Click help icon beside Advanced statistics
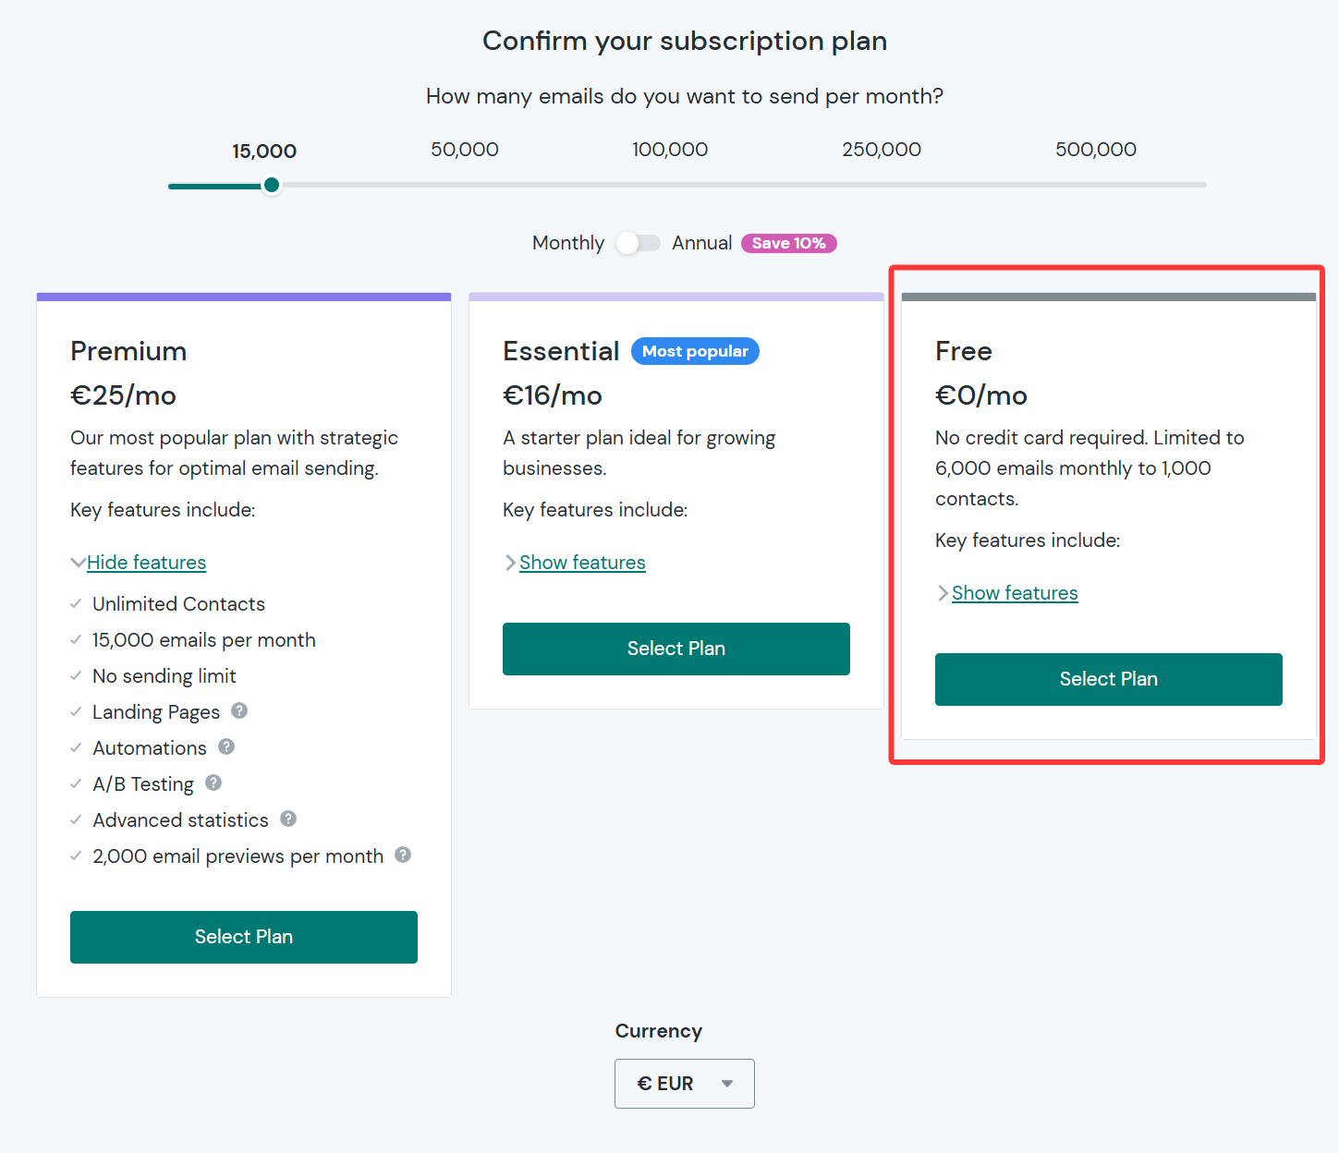This screenshot has height=1153, width=1339. click(x=288, y=819)
